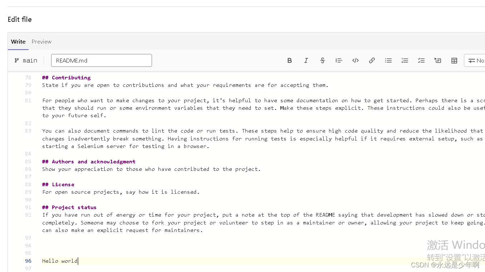Insert inline code formatting

click(356, 60)
